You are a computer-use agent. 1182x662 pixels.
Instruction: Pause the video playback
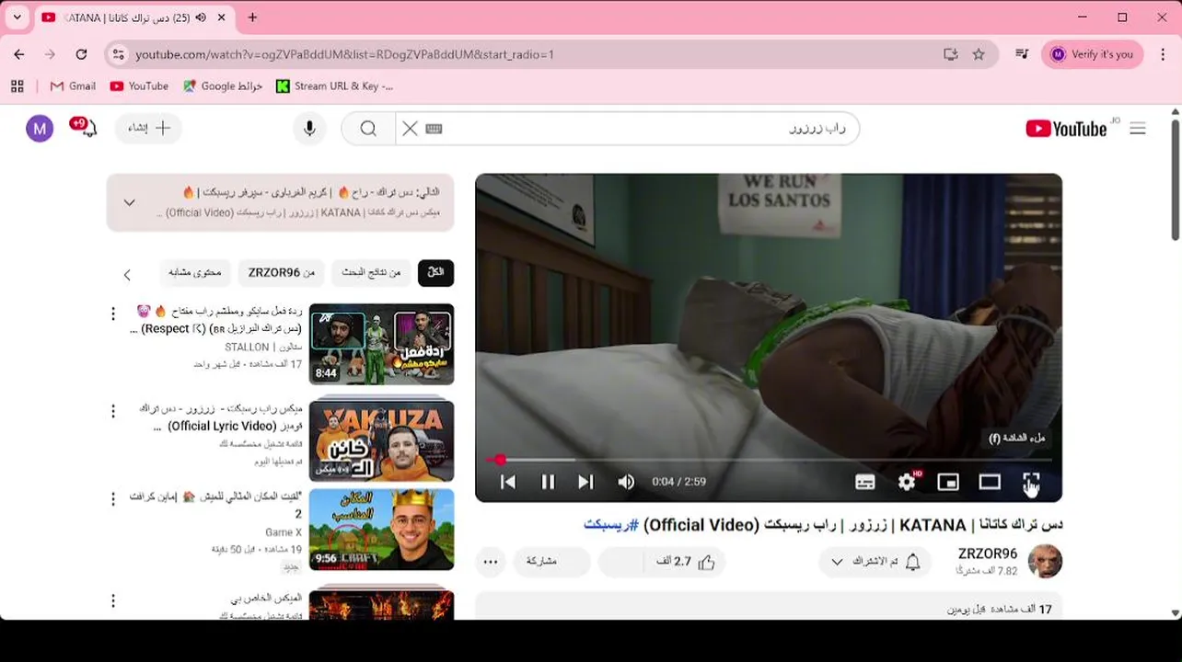click(548, 482)
